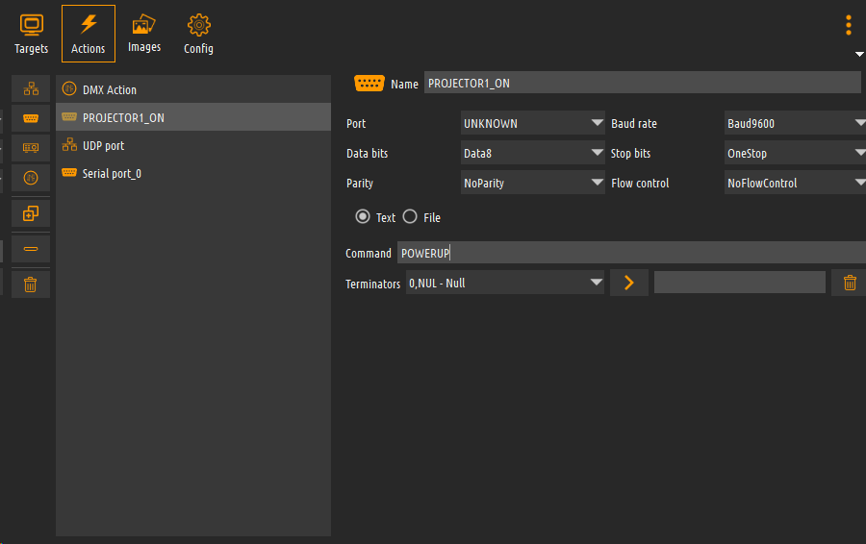Open the Terminators dropdown
Image resolution: width=866 pixels, height=544 pixels.
[505, 283]
